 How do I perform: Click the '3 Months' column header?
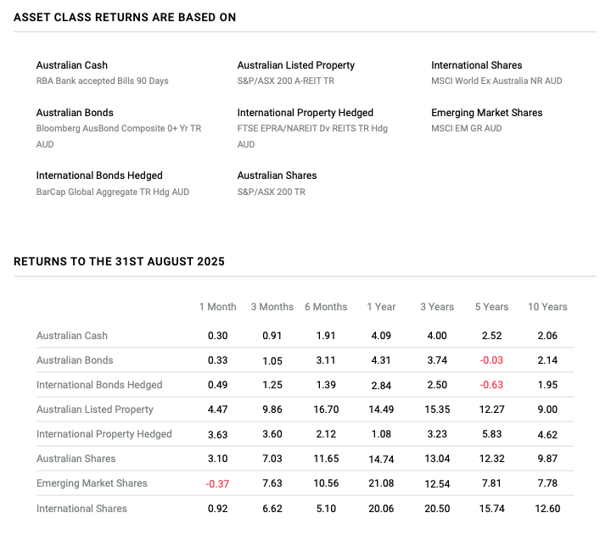[x=272, y=307]
